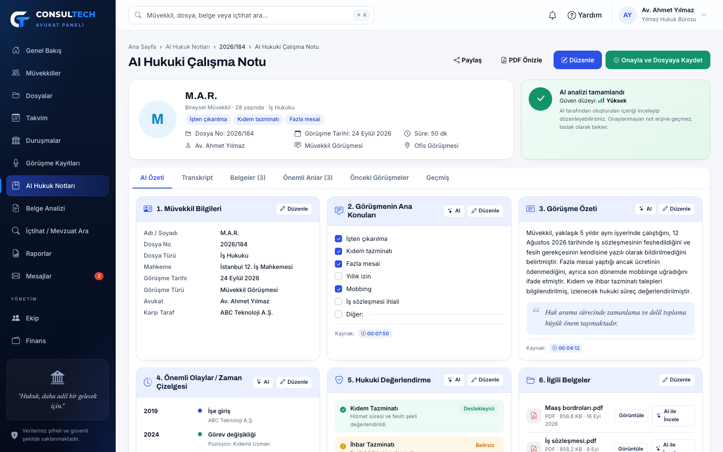Go to Genel Bakış in sidebar
Viewport: 723px width, 452px height.
click(57, 50)
